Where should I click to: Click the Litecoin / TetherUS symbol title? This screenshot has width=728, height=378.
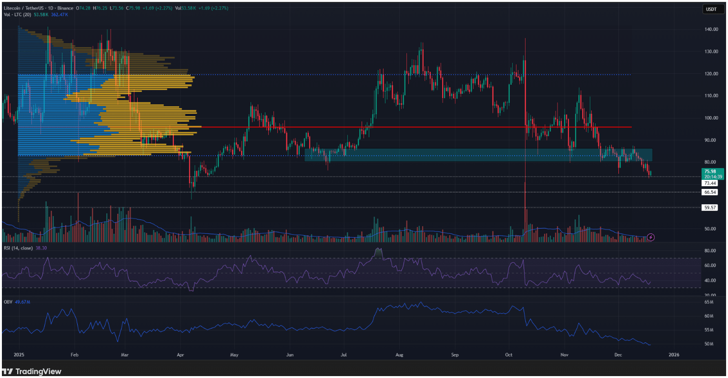coord(30,8)
